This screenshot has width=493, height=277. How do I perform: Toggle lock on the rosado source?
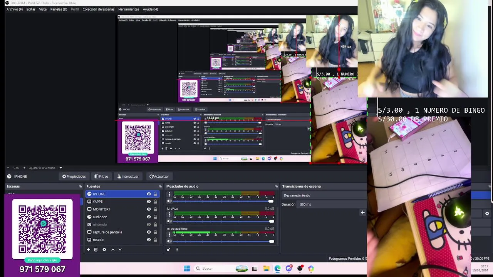click(155, 240)
